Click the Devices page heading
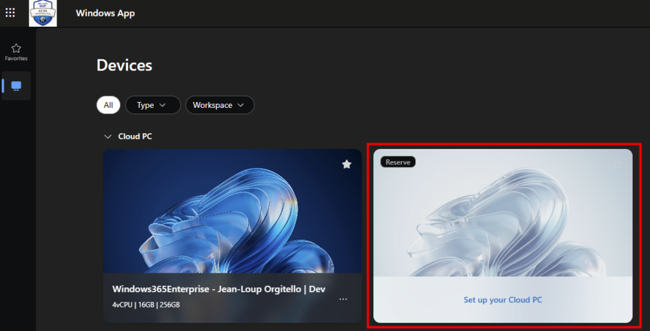 pos(124,65)
